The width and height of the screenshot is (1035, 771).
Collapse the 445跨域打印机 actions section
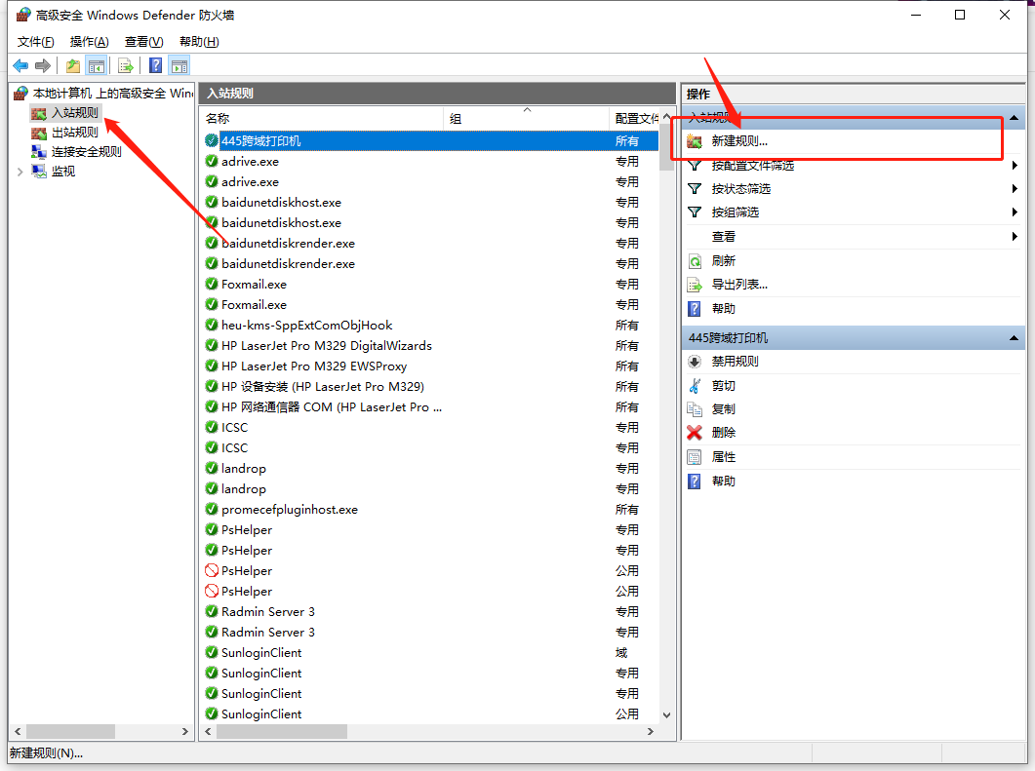pos(1014,338)
